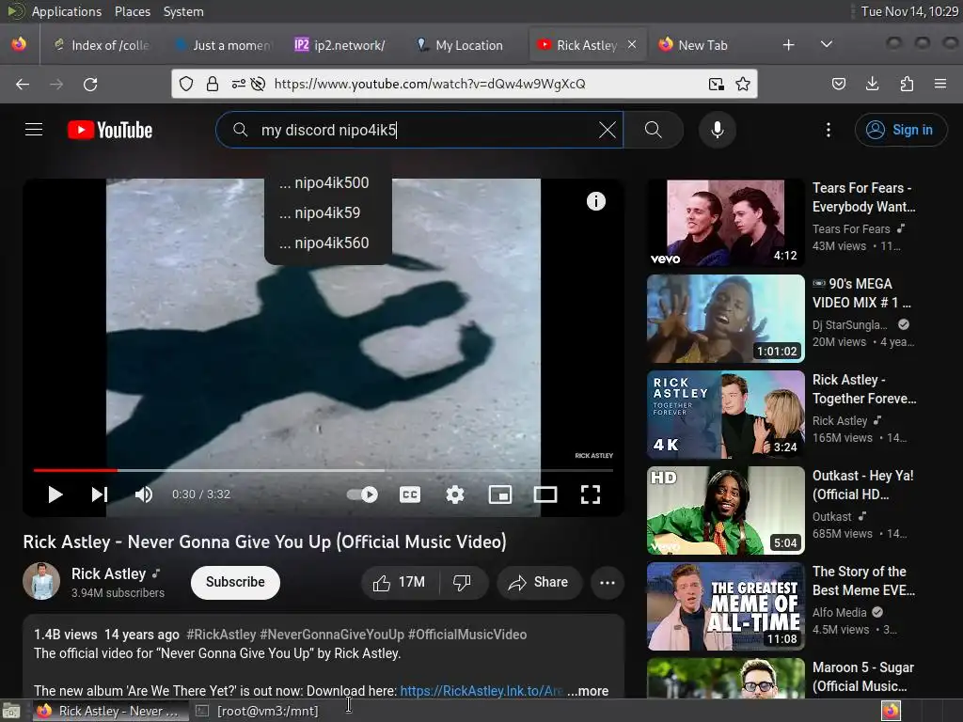This screenshot has height=722, width=963.
Task: Open Rick Astley Together Forever title
Action: click(864, 389)
